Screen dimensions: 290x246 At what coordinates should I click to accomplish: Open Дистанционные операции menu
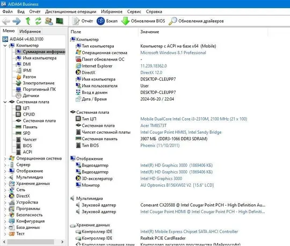pos(71,12)
